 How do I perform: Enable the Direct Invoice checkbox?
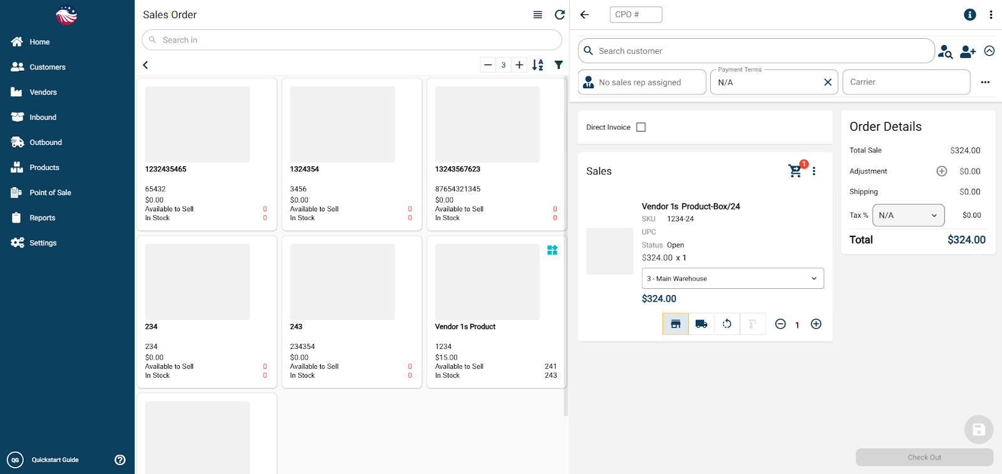tap(641, 127)
